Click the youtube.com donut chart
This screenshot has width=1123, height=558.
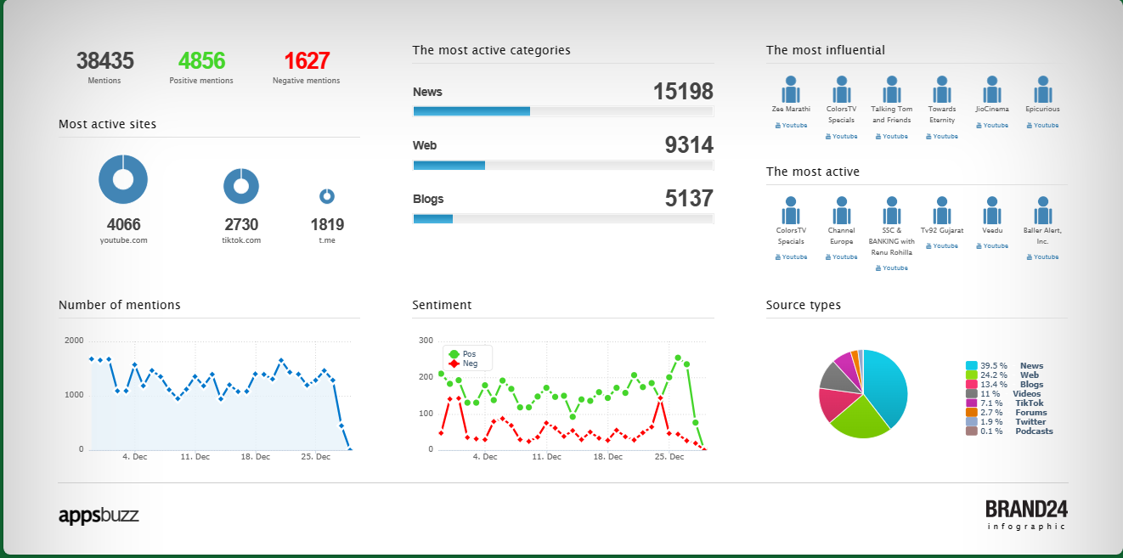[x=123, y=179]
